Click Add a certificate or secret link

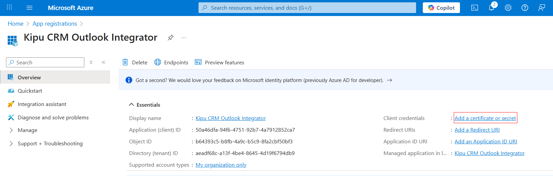point(485,118)
